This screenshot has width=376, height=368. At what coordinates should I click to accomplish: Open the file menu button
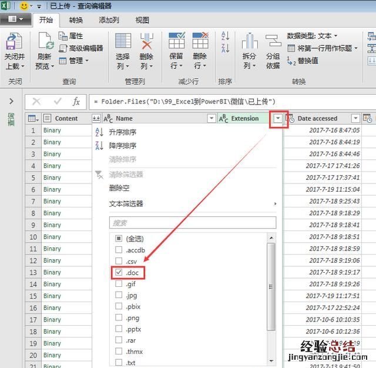(x=16, y=19)
